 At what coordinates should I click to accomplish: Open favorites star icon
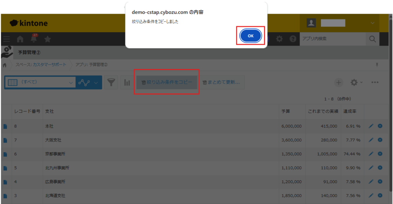(48, 39)
